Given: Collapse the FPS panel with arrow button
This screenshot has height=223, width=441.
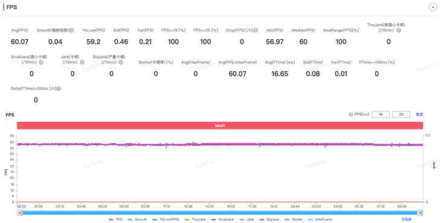Looking at the screenshot, I should [433, 7].
